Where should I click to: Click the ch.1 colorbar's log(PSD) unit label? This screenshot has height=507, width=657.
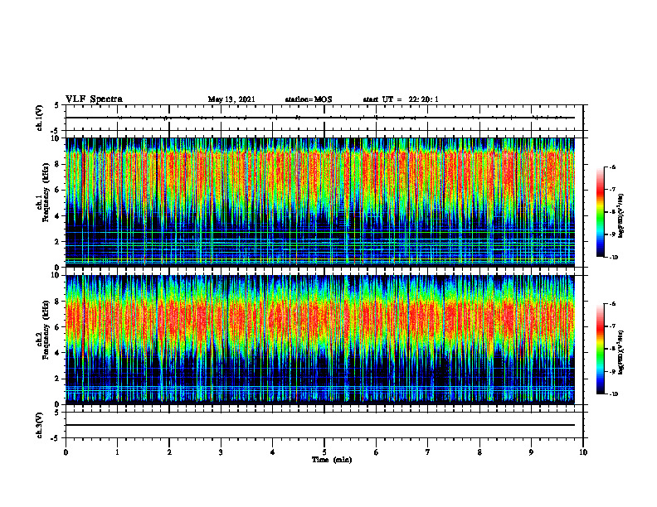[621, 216]
